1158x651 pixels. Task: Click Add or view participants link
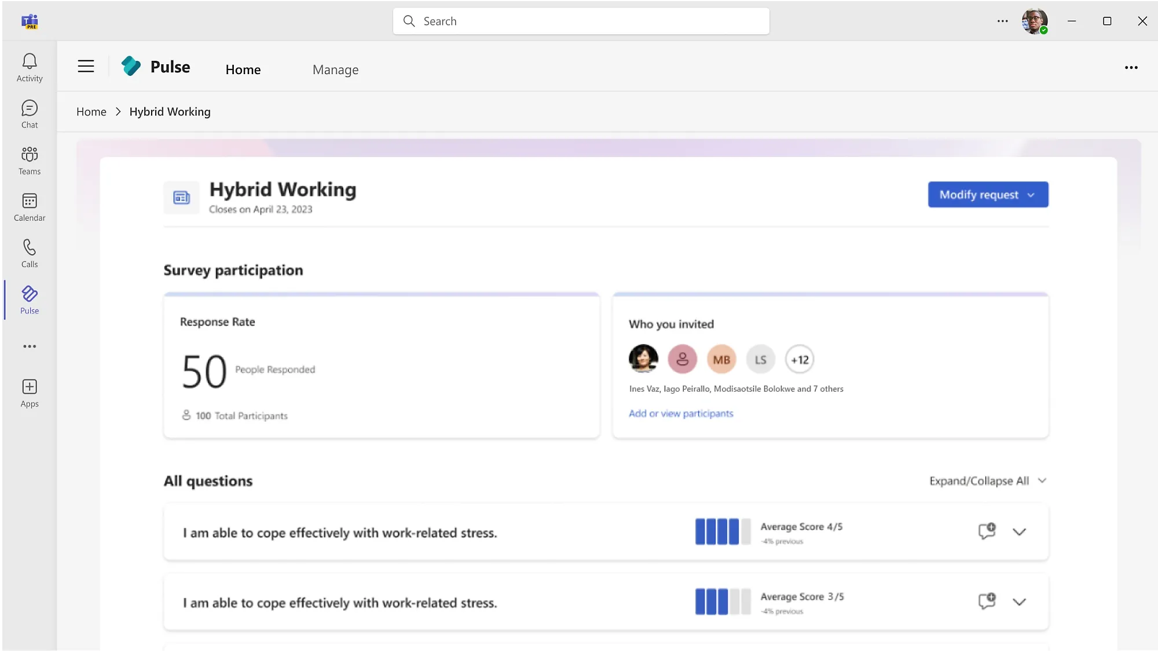pos(681,414)
